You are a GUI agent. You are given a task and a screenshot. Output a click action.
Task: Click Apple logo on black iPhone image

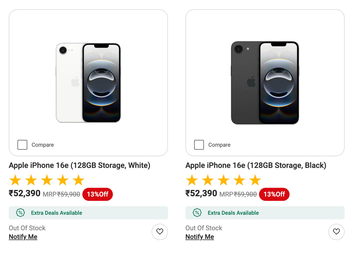pos(251,82)
